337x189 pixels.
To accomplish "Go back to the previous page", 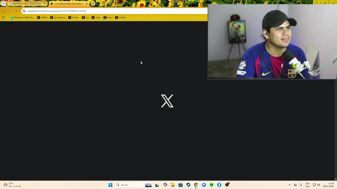I will point(4,11).
